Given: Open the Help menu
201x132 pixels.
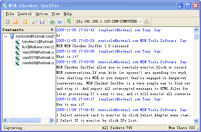Looking at the screenshot, I should (x=68, y=14).
